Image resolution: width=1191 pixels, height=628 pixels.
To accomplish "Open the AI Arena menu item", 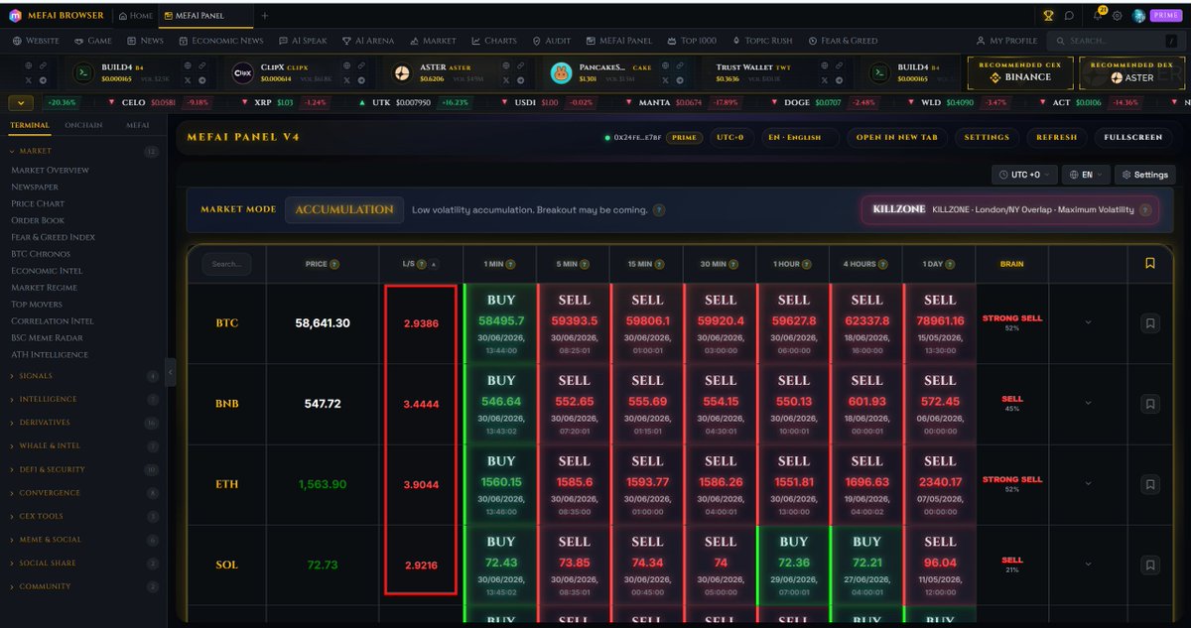I will coord(367,41).
